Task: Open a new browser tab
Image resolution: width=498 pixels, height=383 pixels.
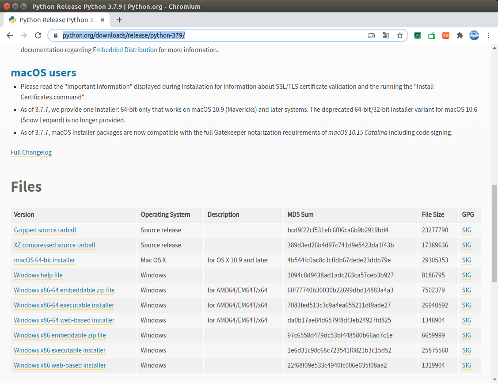Action: [x=119, y=20]
